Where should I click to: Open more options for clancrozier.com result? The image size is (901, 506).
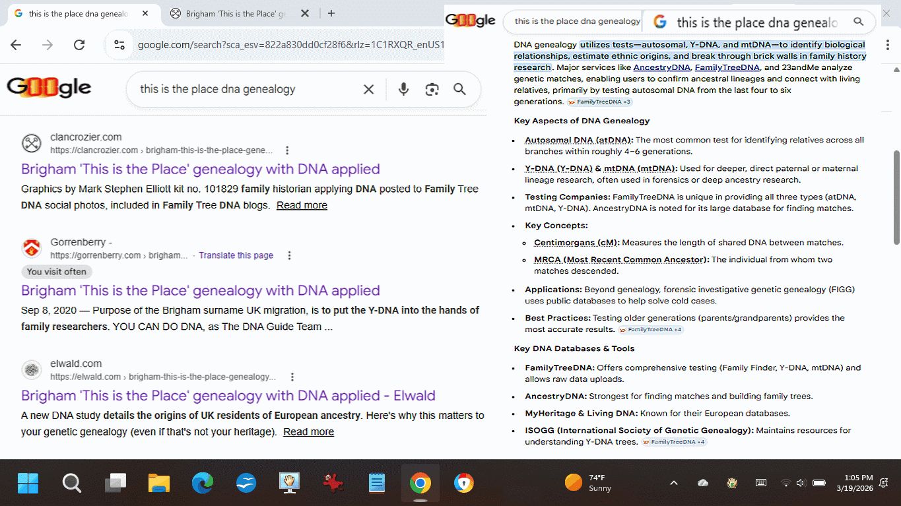[x=287, y=150]
